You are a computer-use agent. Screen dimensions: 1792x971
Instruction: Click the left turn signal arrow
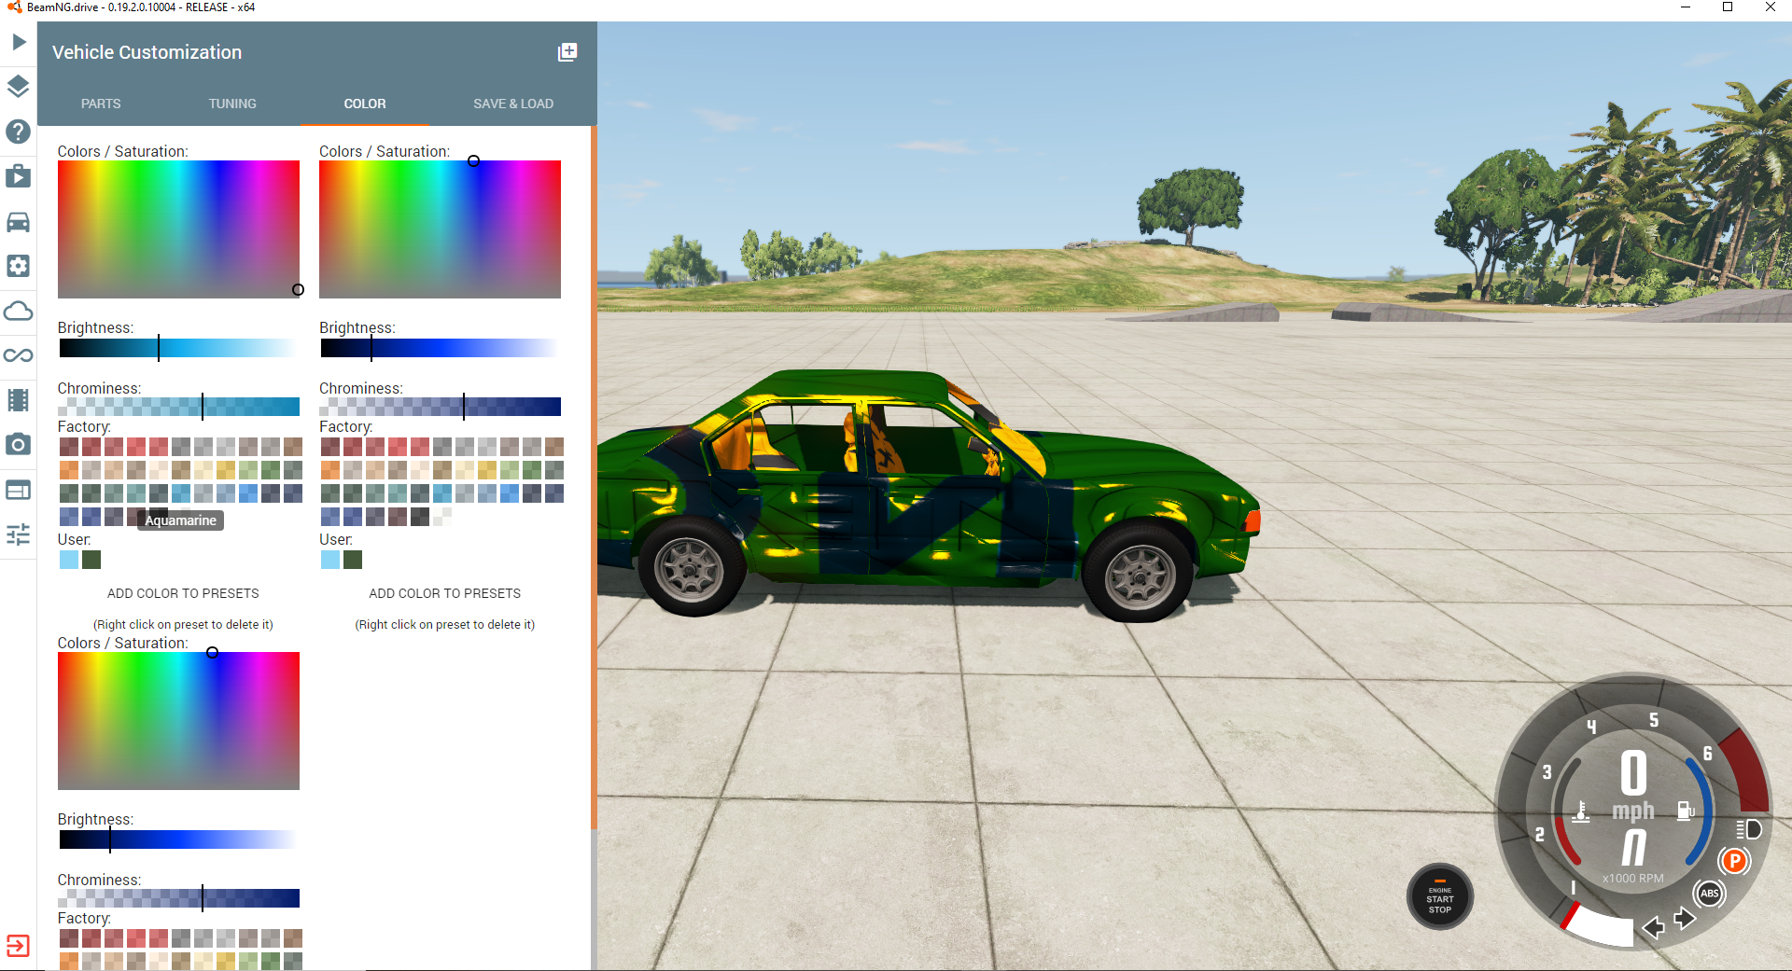pos(1653,927)
